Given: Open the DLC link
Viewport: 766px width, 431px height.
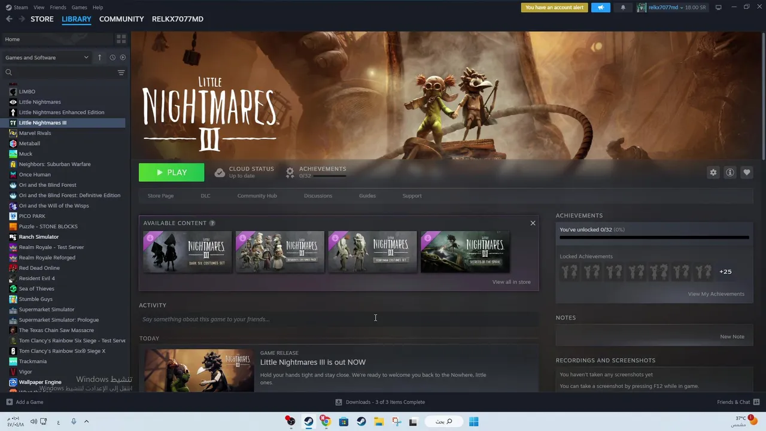Looking at the screenshot, I should (x=205, y=196).
